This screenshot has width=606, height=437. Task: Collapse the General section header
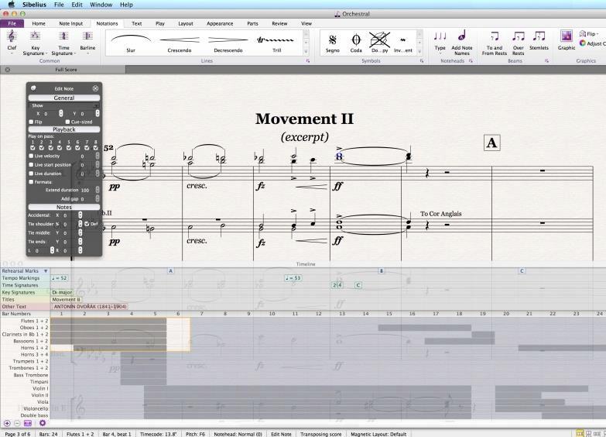click(64, 98)
